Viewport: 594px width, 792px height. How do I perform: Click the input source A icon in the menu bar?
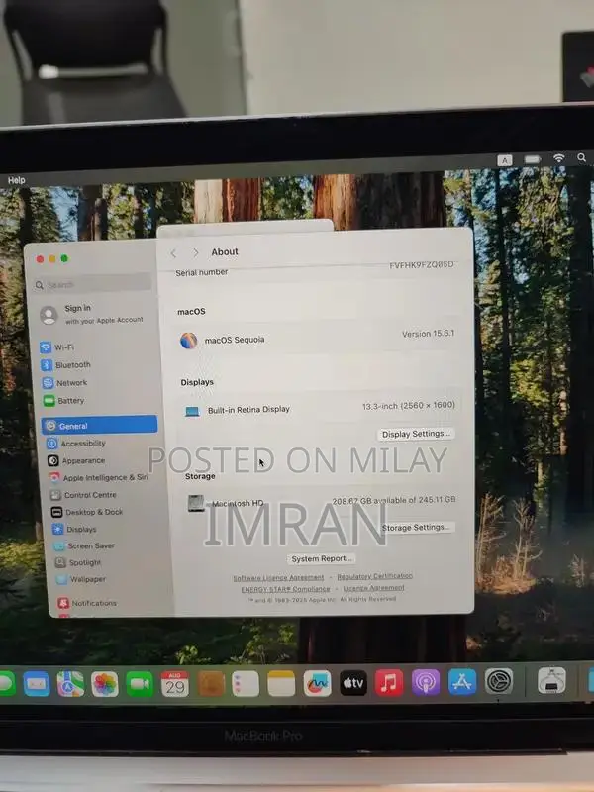(505, 160)
